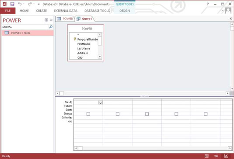Click field list scroll up arrow
234x159 pixels.
click(100, 35)
